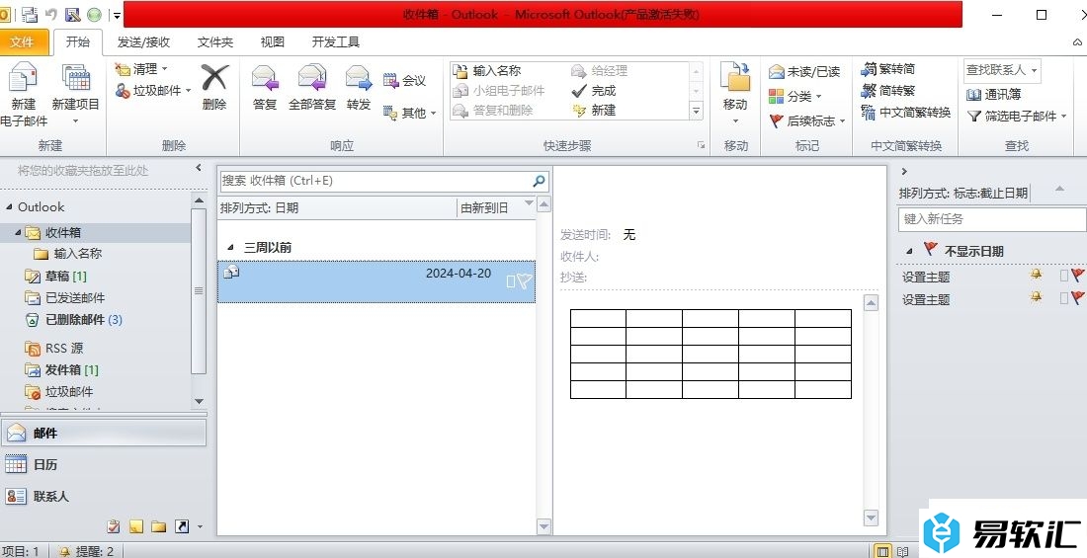Open the 已删除邮件 deleted items folder
The width and height of the screenshot is (1087, 558).
click(x=73, y=320)
